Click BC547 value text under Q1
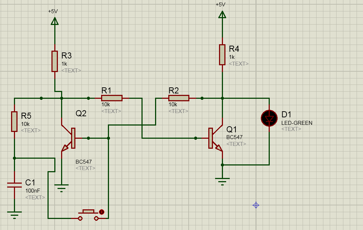This screenshot has height=230, width=363. tap(234, 137)
